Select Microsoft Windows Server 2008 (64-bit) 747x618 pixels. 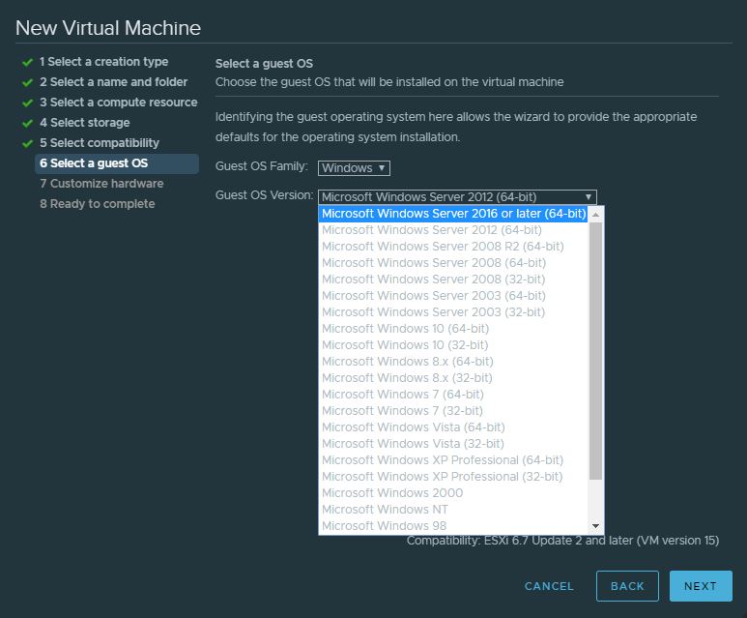coord(453,263)
